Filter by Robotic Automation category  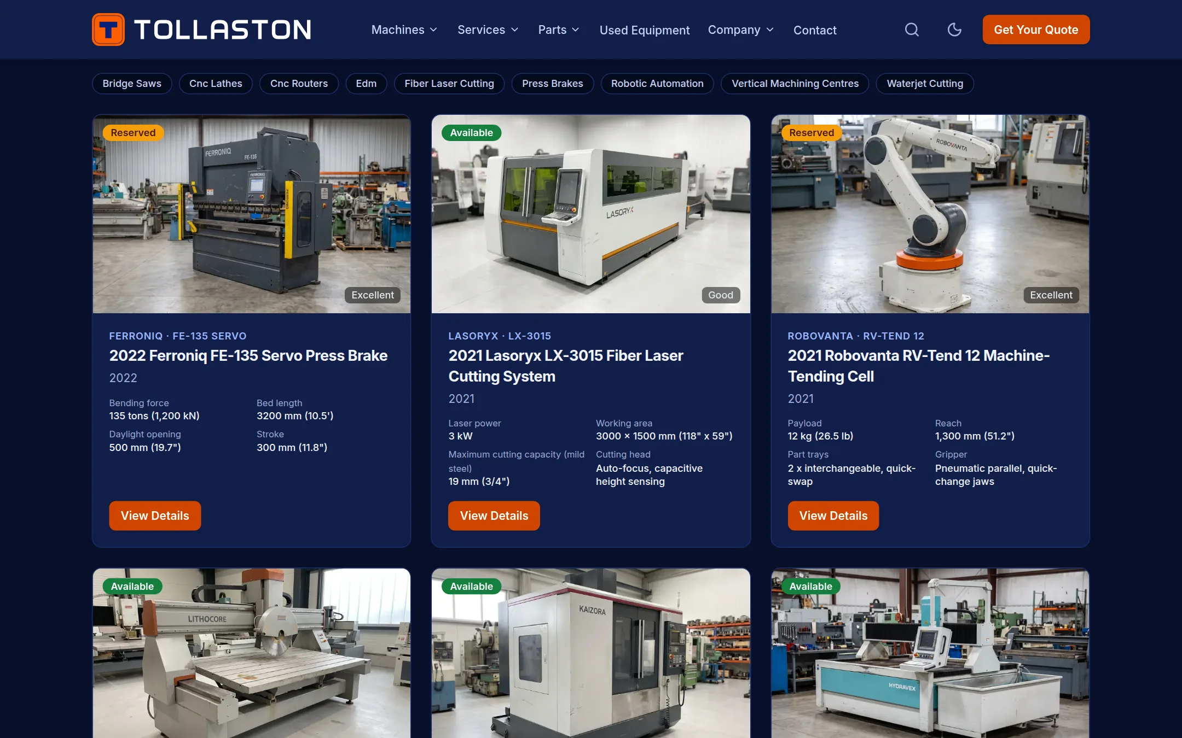click(x=657, y=84)
